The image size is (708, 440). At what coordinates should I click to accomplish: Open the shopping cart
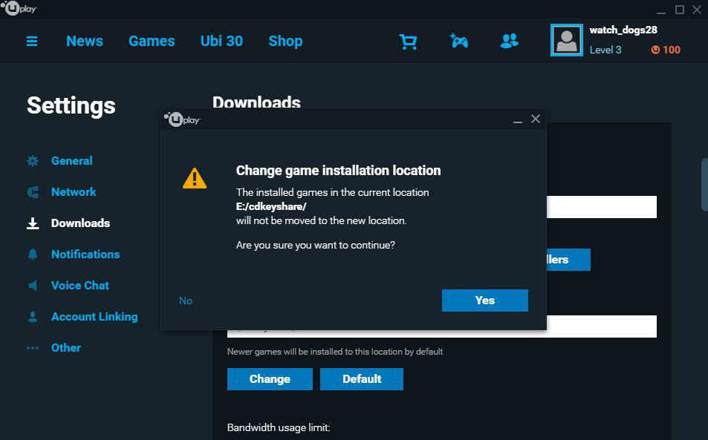coord(408,42)
